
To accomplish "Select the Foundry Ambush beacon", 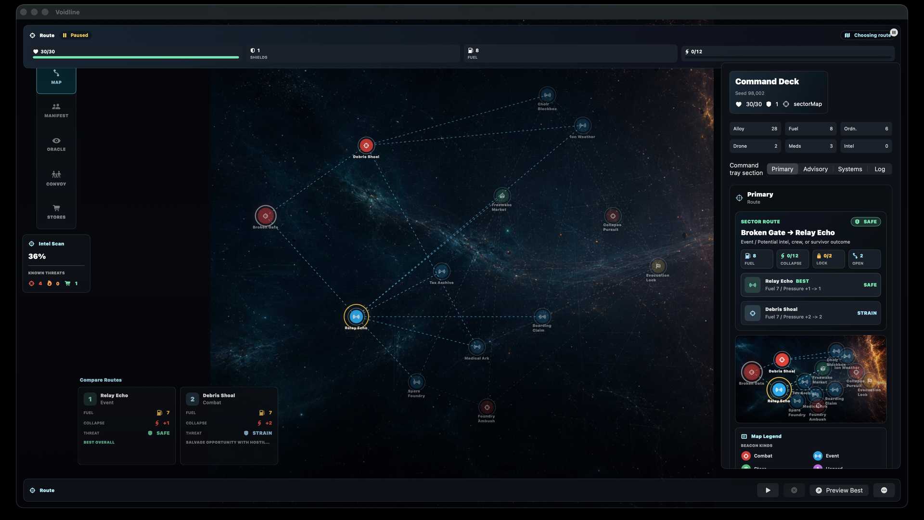I will (x=487, y=407).
